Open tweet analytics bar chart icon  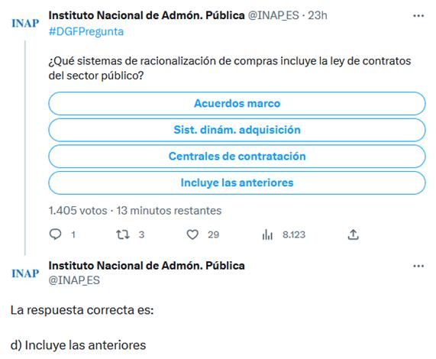coord(267,234)
